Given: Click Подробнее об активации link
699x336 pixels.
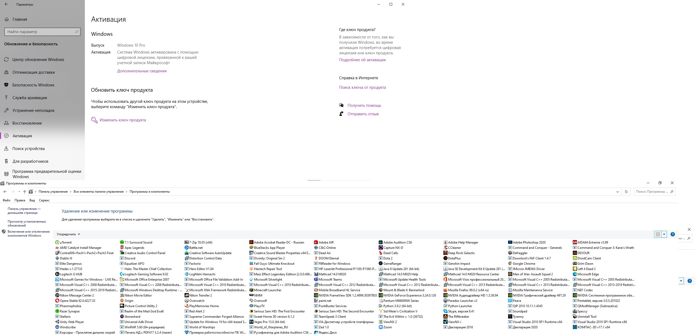Looking at the screenshot, I should tap(362, 59).
